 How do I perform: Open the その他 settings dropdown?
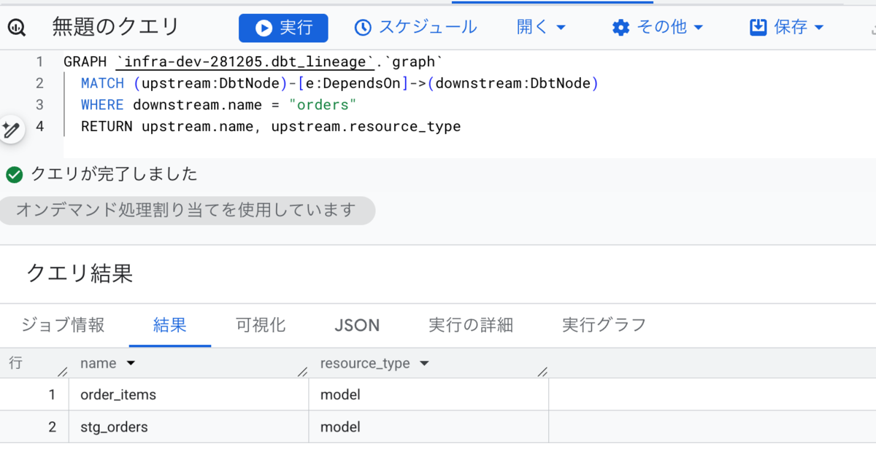point(658,28)
